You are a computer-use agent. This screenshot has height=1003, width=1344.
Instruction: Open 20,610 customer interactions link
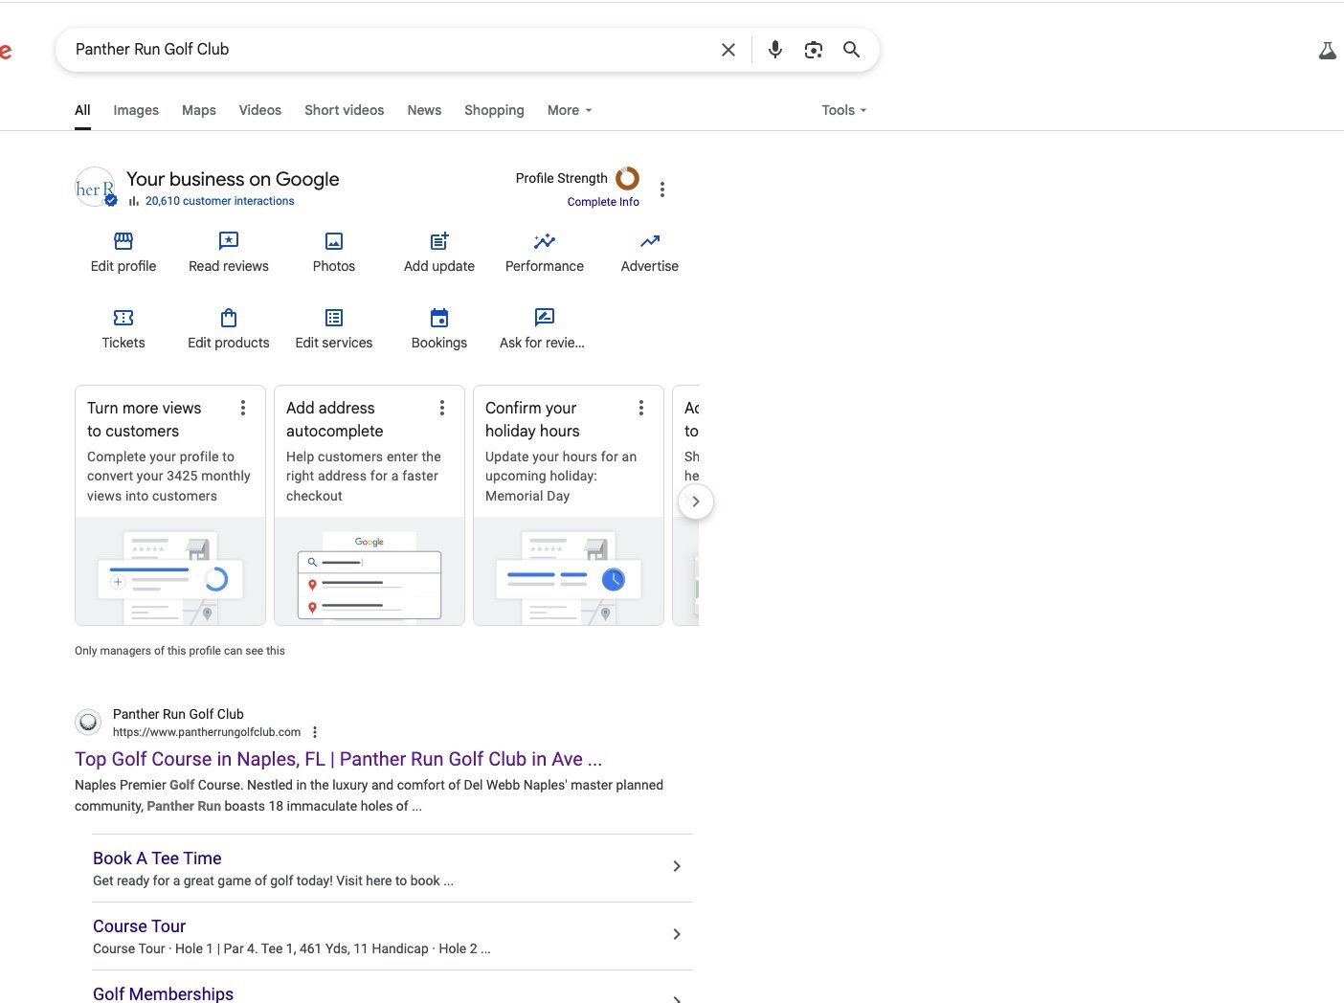click(x=219, y=201)
